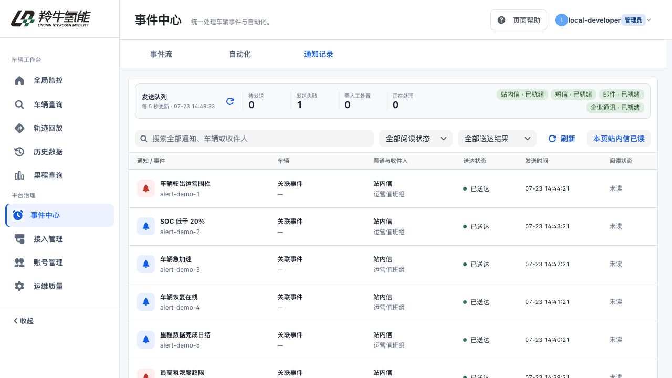The image size is (672, 378).
Task: Click the 待发送 count in 发送队列
Action: tap(251, 105)
